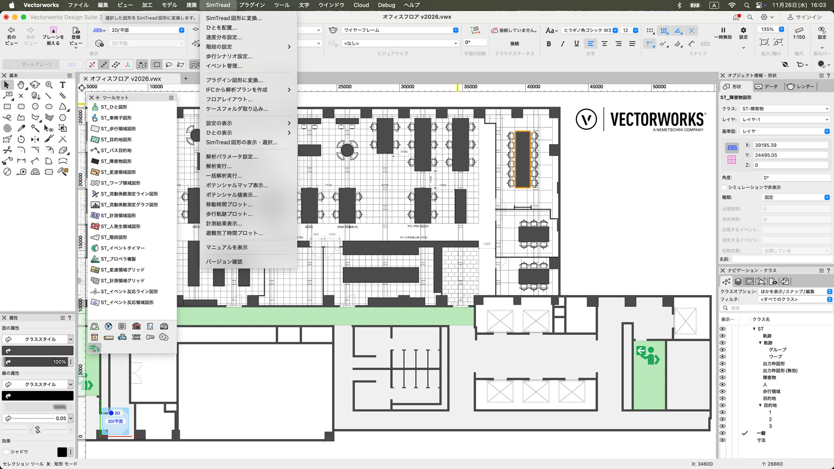Toggle visibility eye for 歩行領域 class
The height and width of the screenshot is (469, 834).
click(x=722, y=392)
